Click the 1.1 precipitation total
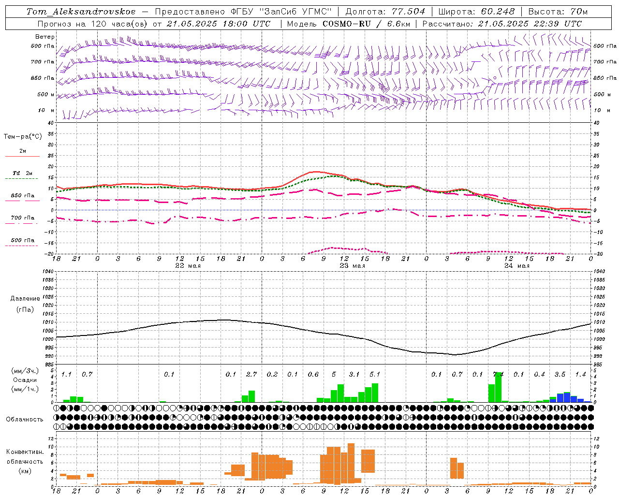 point(66,375)
